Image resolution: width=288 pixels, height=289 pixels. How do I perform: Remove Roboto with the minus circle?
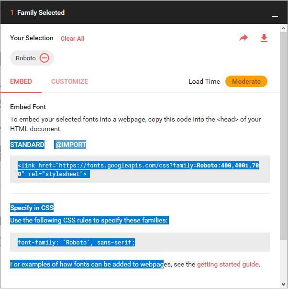pos(44,58)
